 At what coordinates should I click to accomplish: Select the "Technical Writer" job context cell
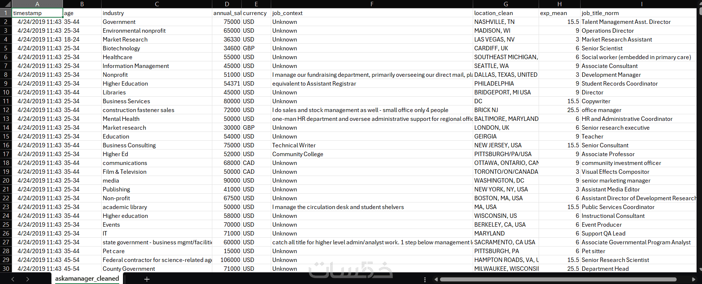[x=372, y=145]
